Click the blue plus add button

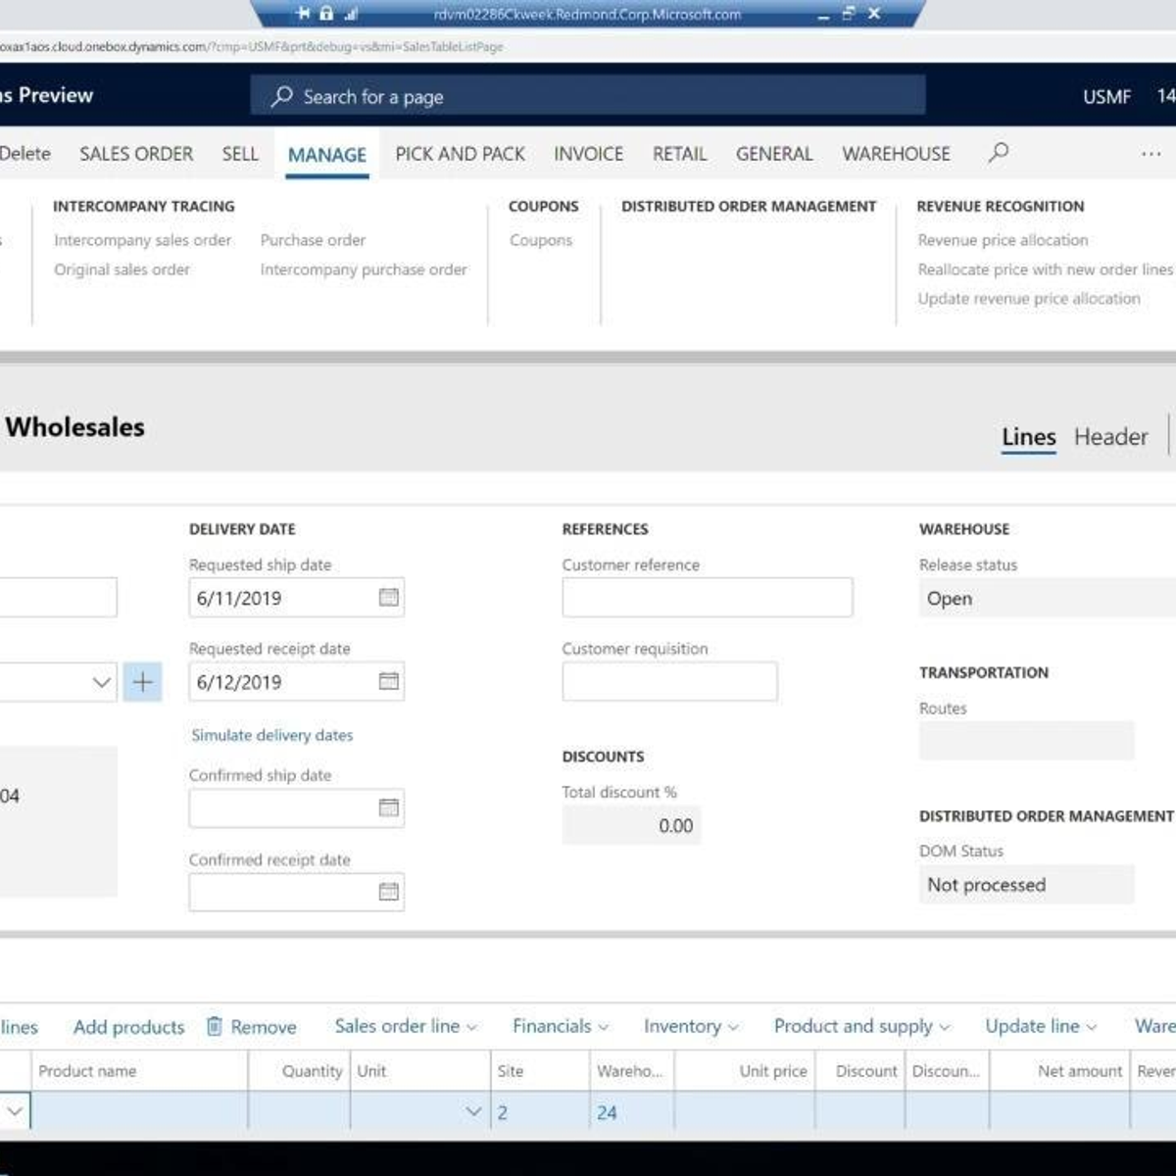pos(142,682)
